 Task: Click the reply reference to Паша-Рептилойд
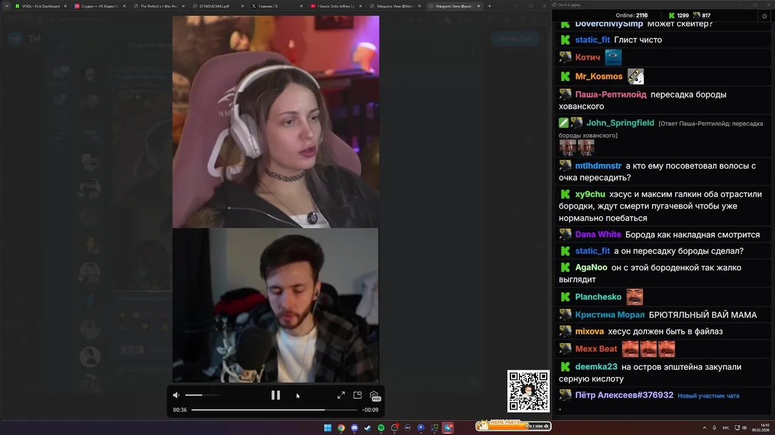[661, 129]
